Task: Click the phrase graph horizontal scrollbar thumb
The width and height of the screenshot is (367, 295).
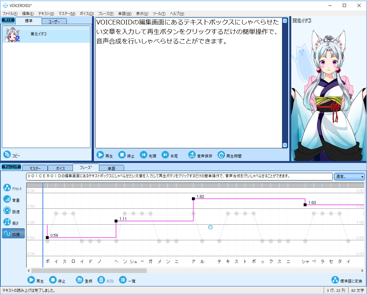Action: tap(89, 271)
